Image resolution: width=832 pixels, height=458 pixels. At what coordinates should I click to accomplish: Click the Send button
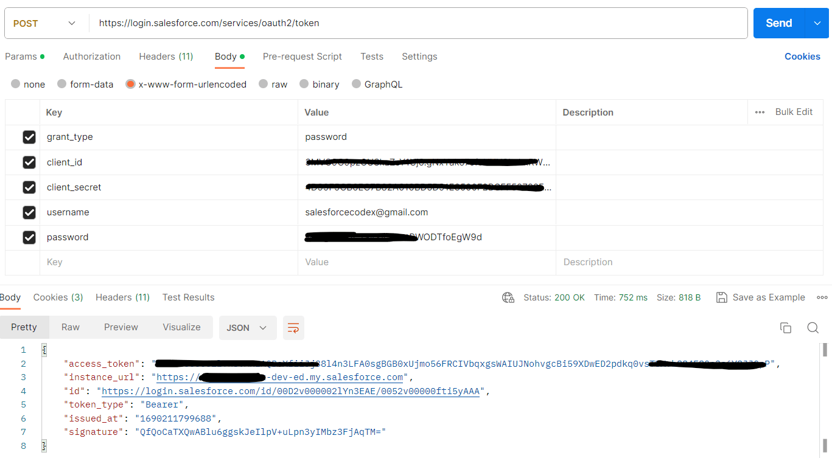(x=779, y=23)
